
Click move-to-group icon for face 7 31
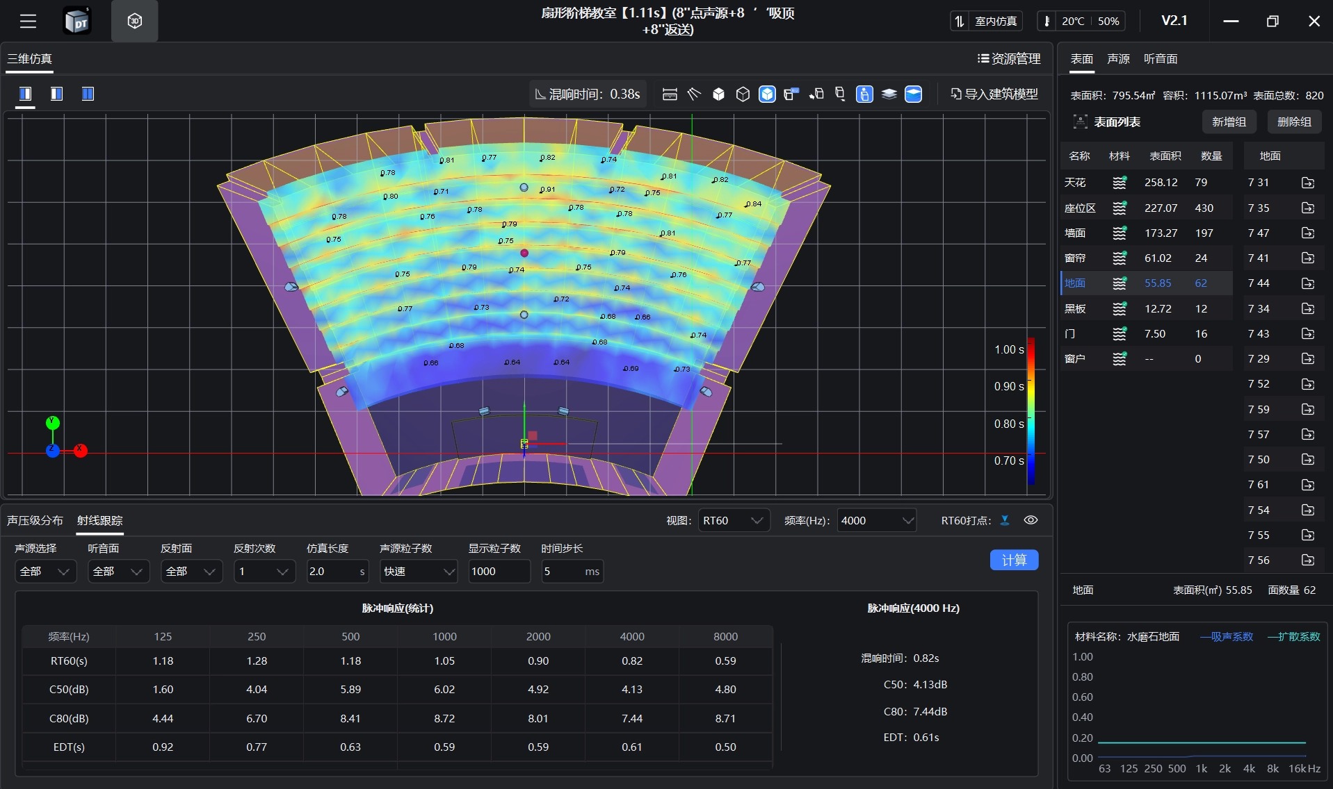click(1307, 183)
